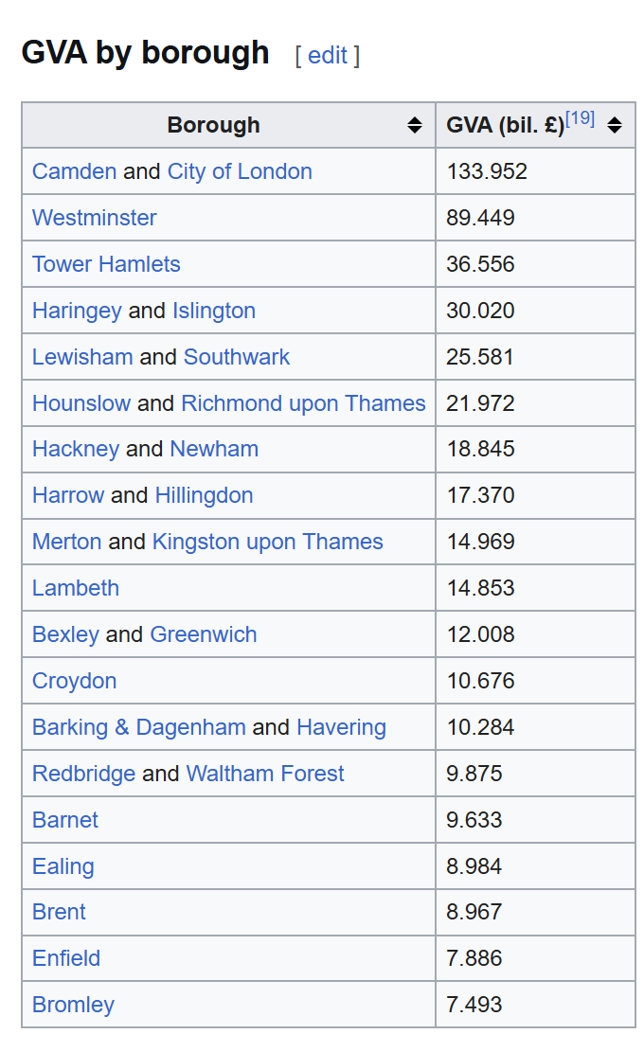Sort table by Borough column arrows
Viewport: 644px width, 1052px height.
[414, 125]
